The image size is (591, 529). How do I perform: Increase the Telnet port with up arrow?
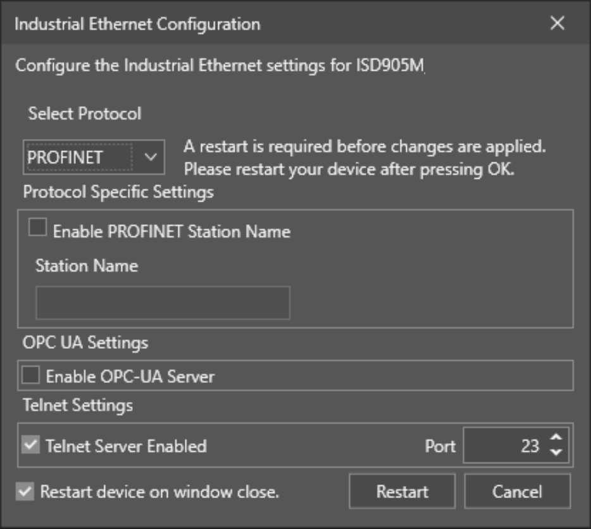[556, 438]
